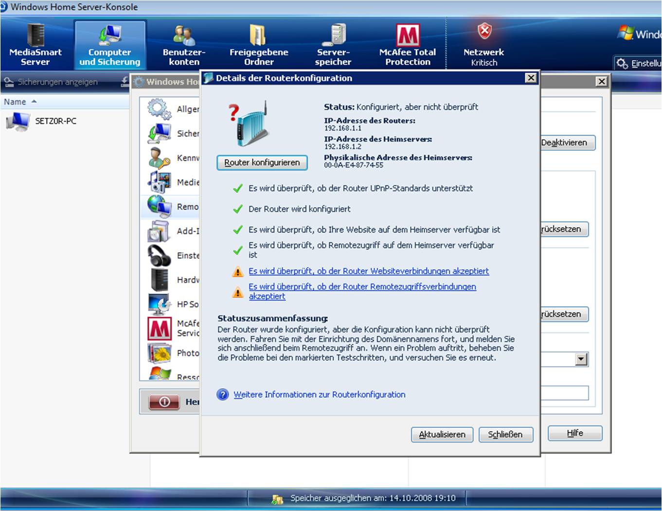Click warning icon beside Websiteverbindungen check
The image size is (662, 511).
(238, 272)
